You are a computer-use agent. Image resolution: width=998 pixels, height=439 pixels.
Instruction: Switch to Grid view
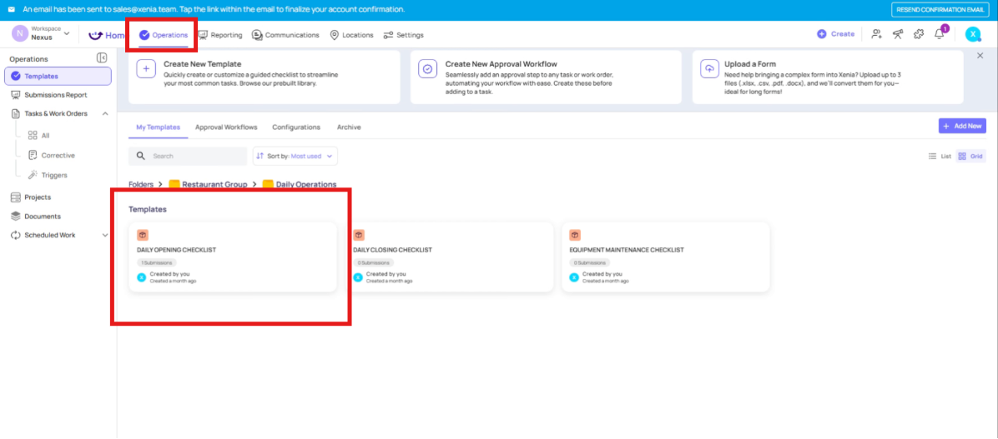pos(970,156)
